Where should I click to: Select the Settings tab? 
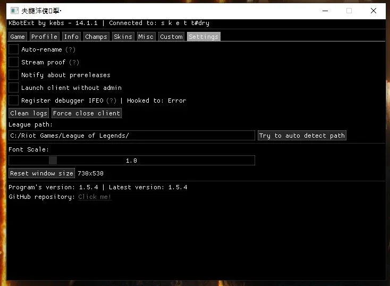coord(204,37)
